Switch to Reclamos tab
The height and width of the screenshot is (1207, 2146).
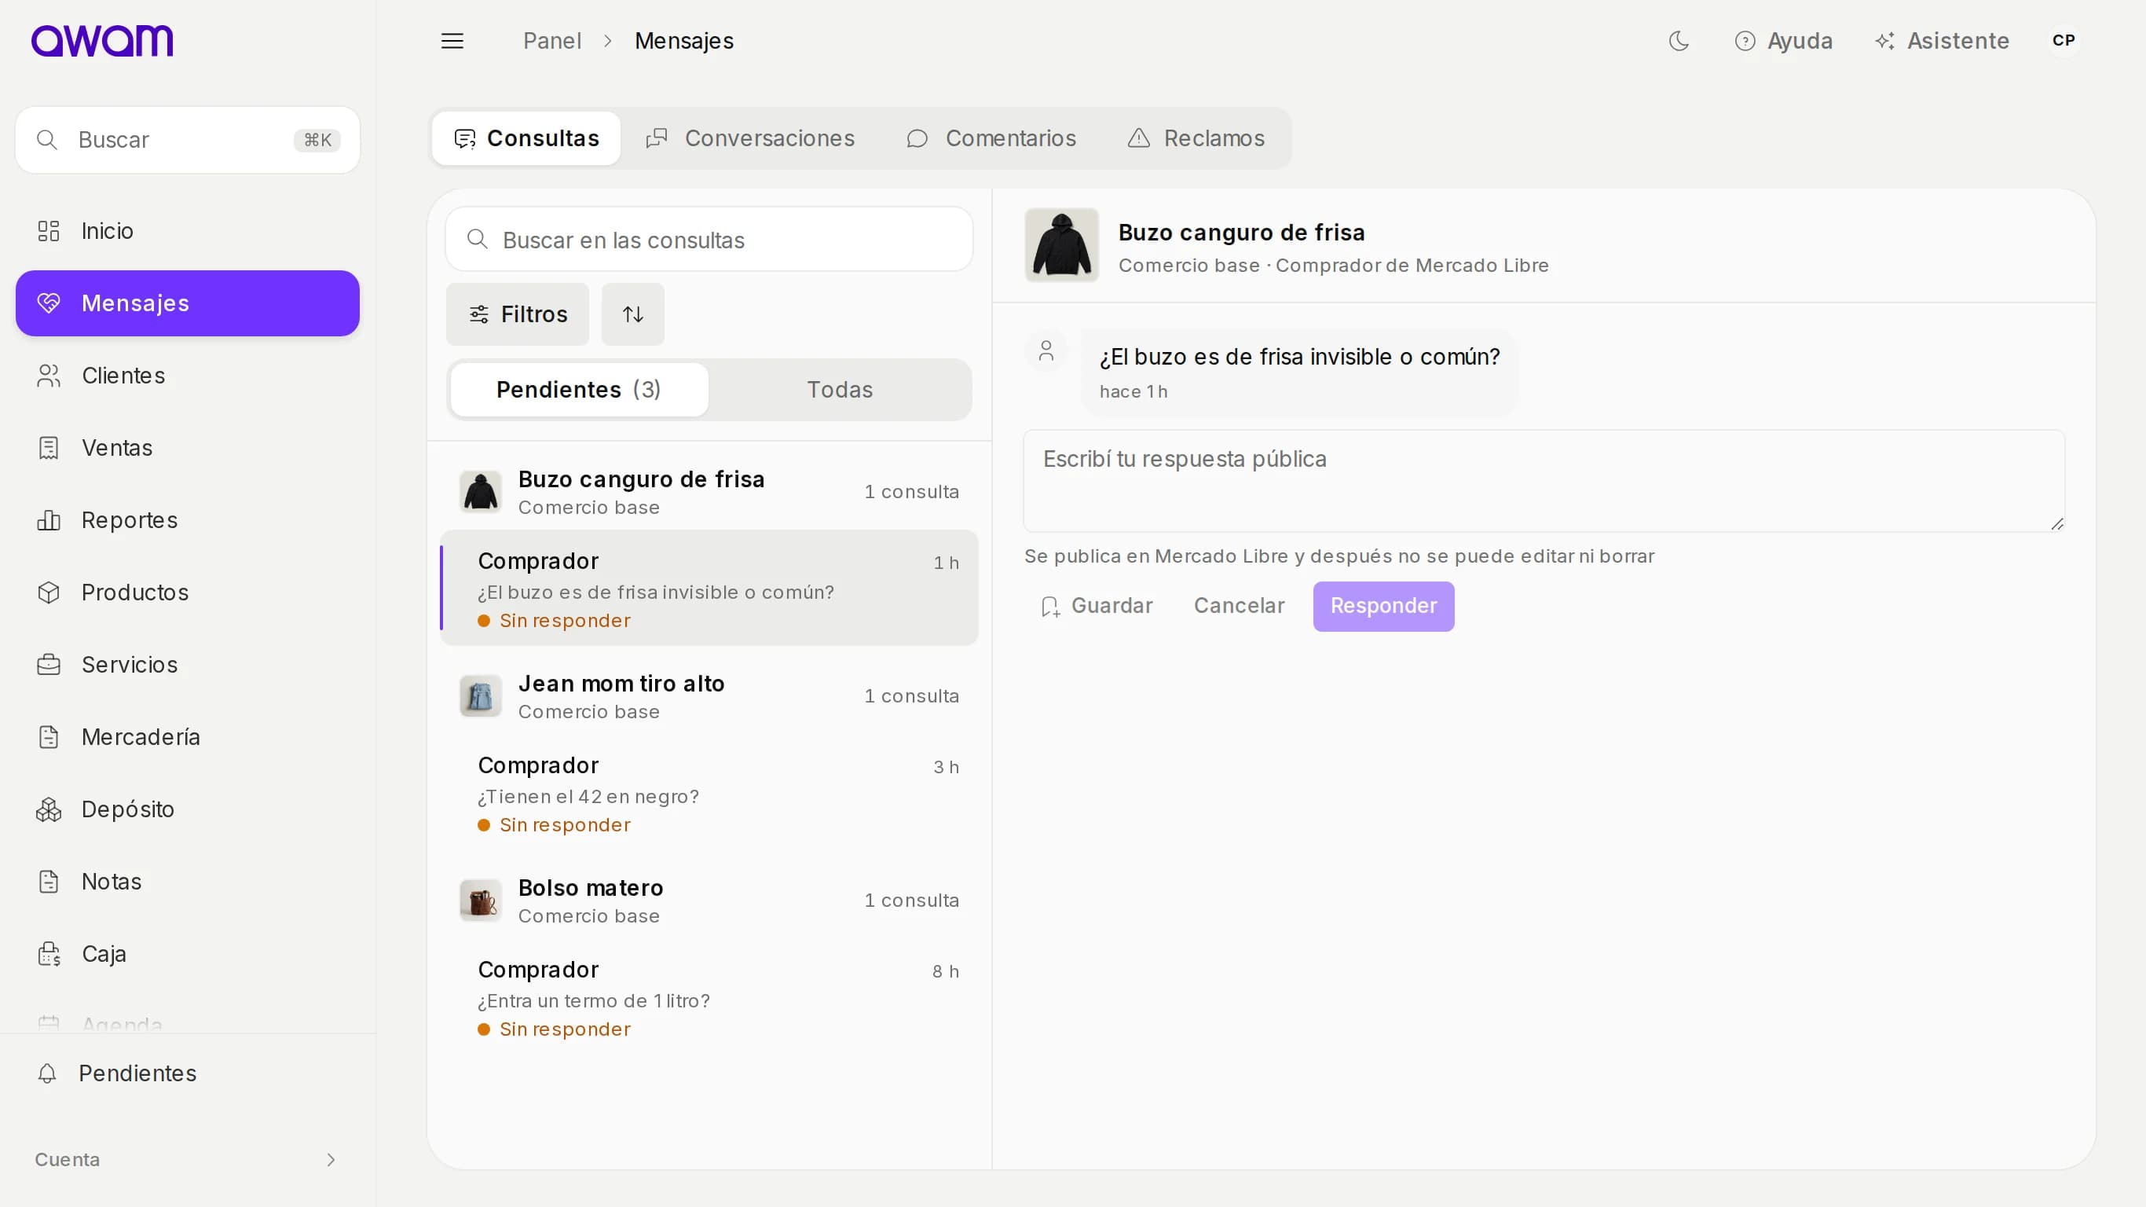click(x=1196, y=138)
